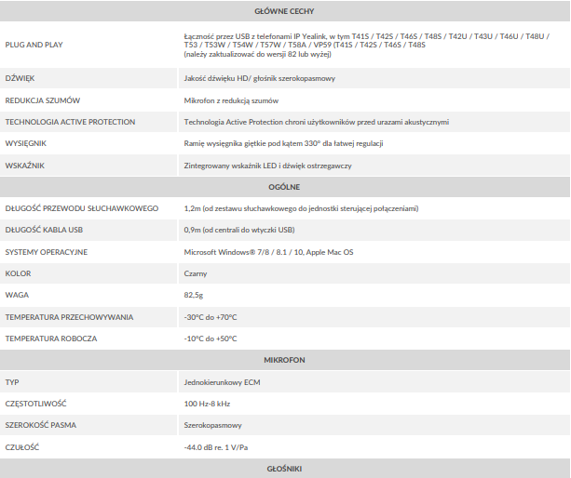Click the Czarny color value
This screenshot has height=478, width=571.
196,273
